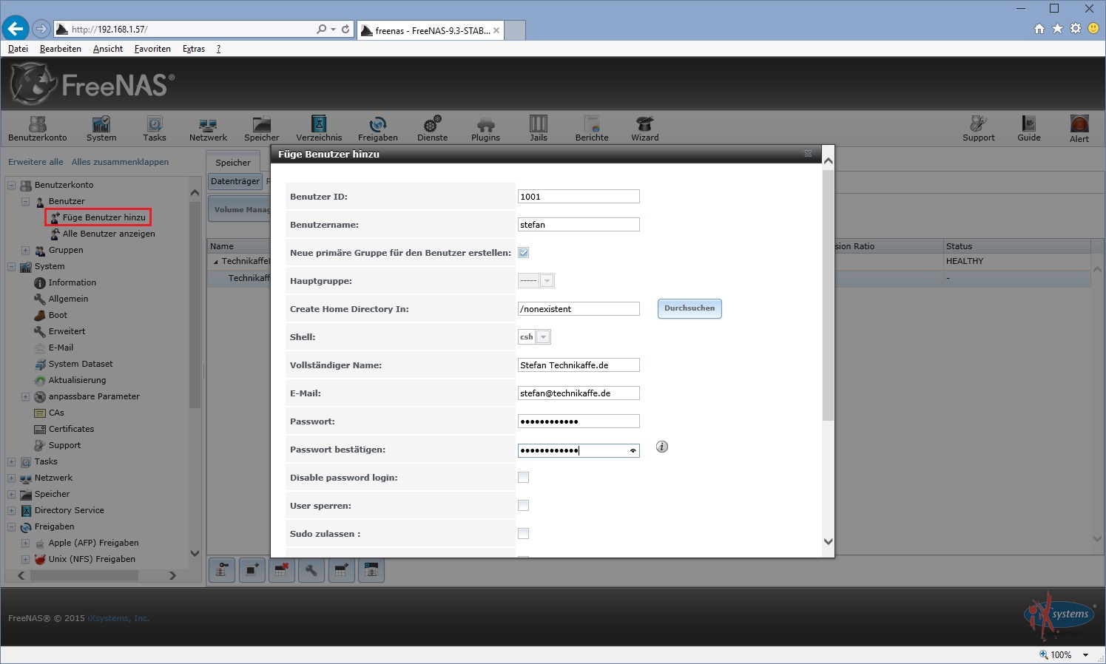Click the info icon beside Passwort bestätigen
Viewport: 1106px width, 664px height.
pos(662,447)
